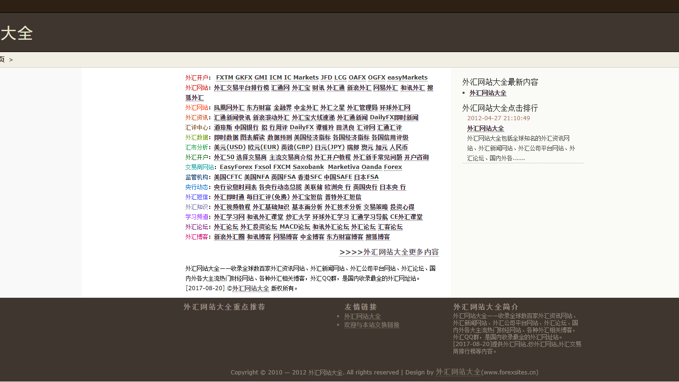Select the 美元(USD) analysis link
The height and width of the screenshot is (382, 679).
pyautogui.click(x=230, y=147)
